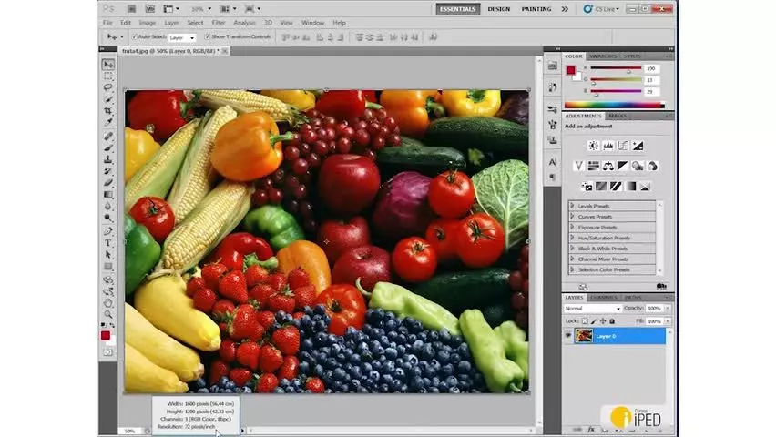Switch to the Swatches tab
The width and height of the screenshot is (776, 437).
(603, 56)
